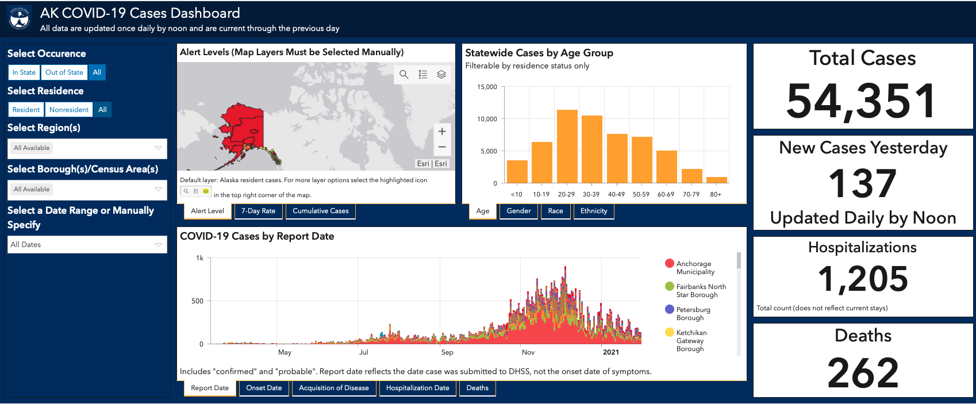Zoom out on the map with minus
976x404 pixels.
coord(442,147)
